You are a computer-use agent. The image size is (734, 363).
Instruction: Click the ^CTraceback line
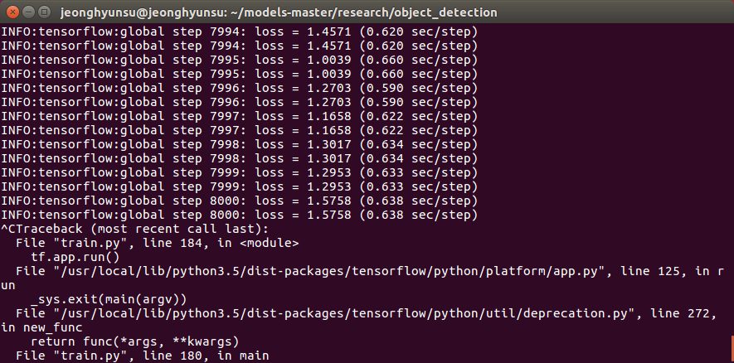coord(134,230)
